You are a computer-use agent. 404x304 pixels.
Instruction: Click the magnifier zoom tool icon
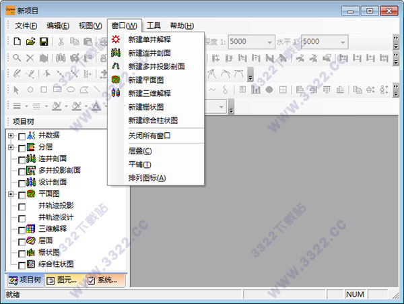point(17,58)
